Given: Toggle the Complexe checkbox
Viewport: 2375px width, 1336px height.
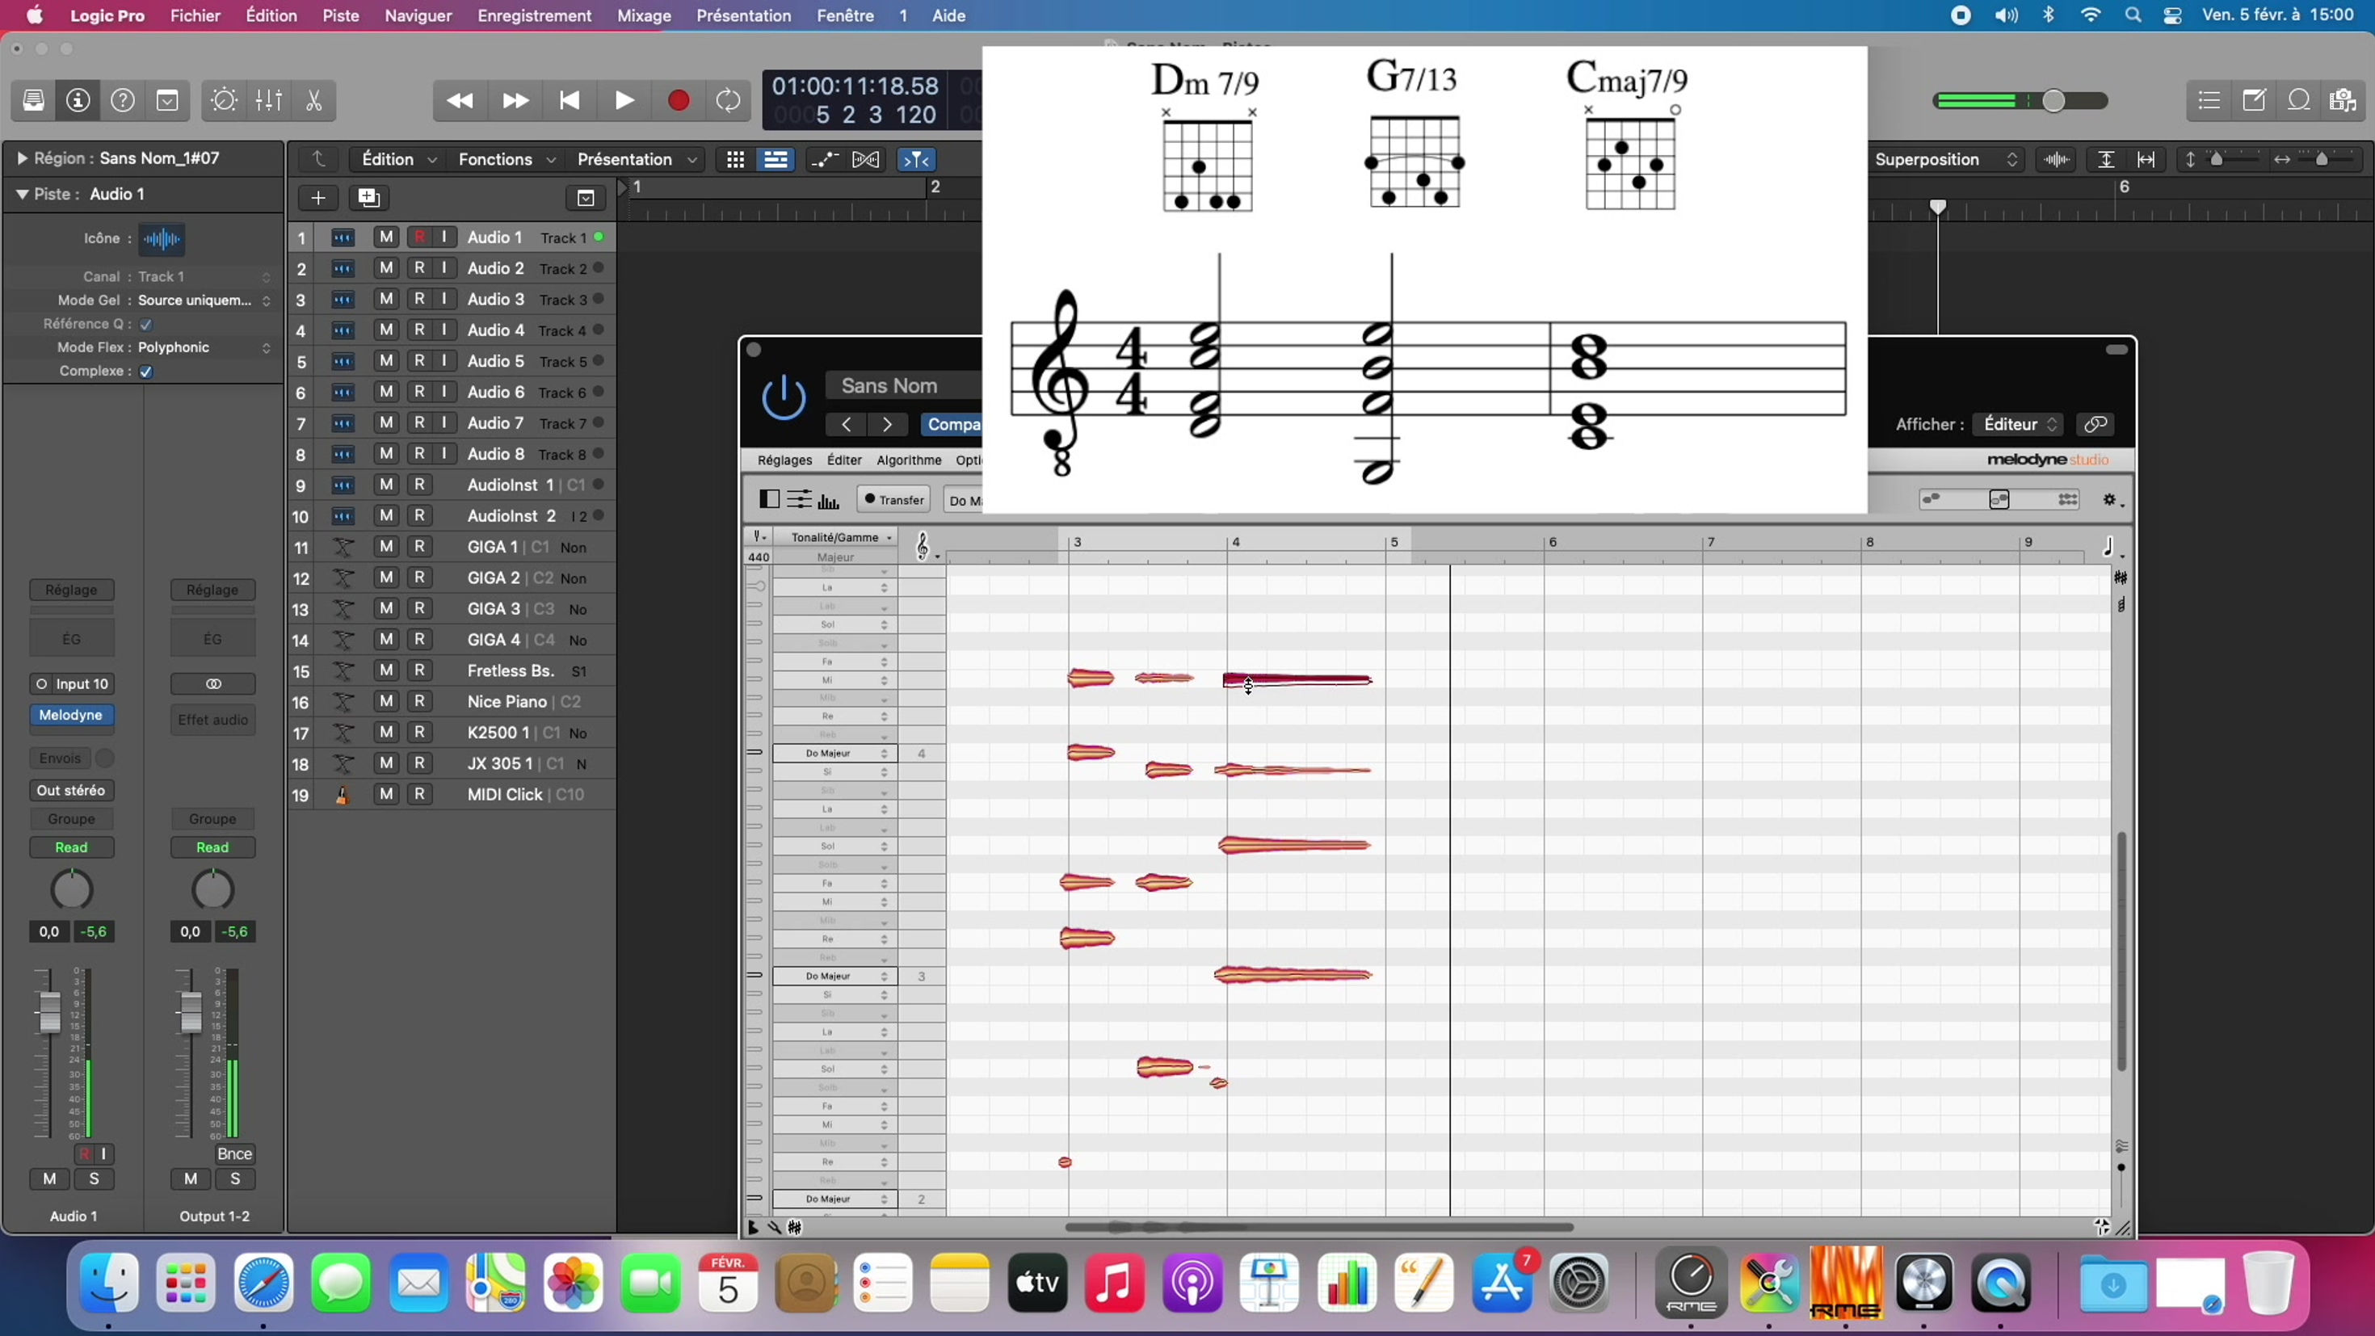Looking at the screenshot, I should tap(145, 372).
